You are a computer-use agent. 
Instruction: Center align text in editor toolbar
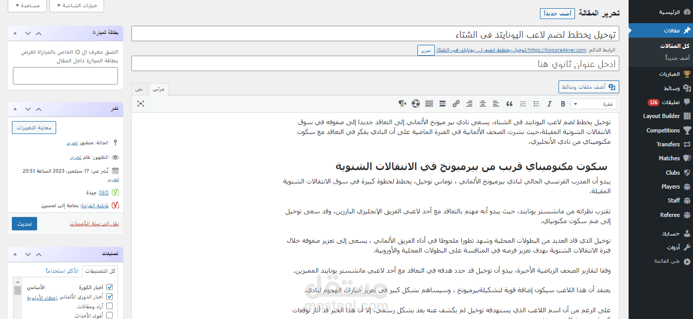coord(482,104)
